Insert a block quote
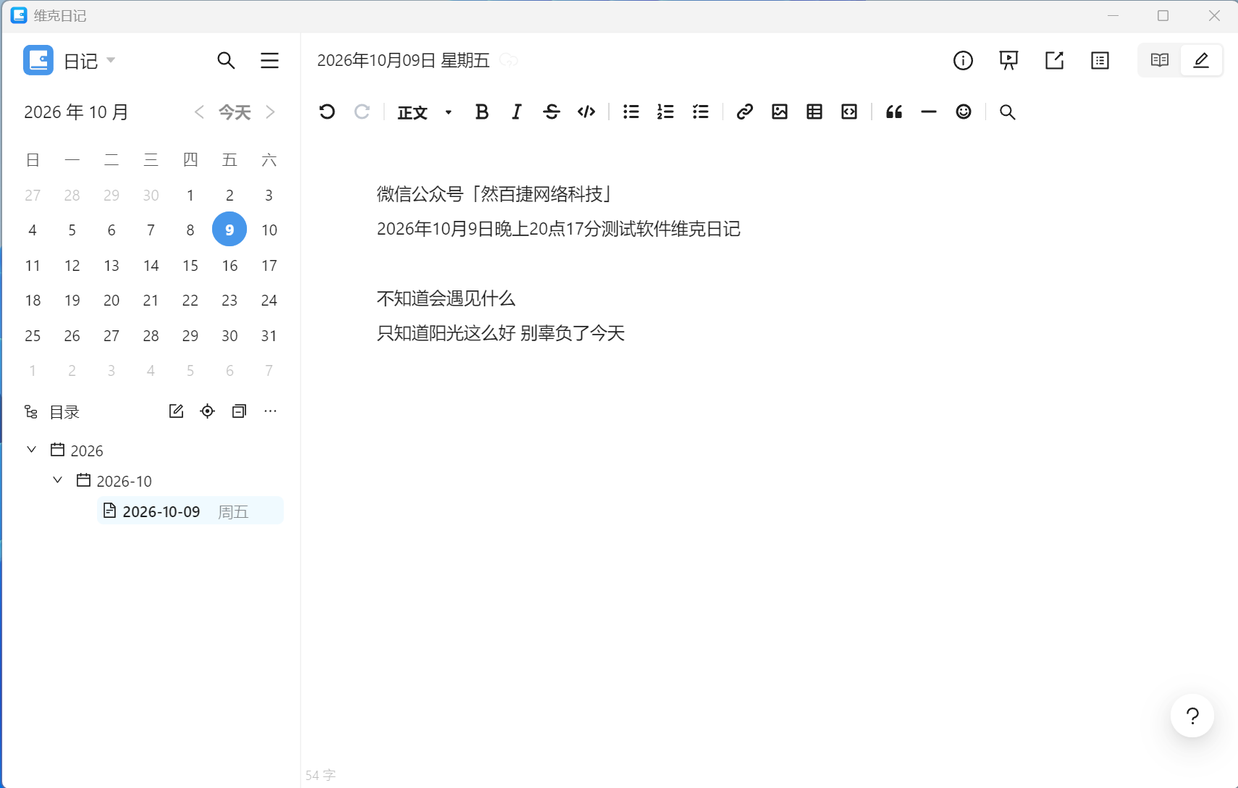The width and height of the screenshot is (1238, 788). point(894,112)
